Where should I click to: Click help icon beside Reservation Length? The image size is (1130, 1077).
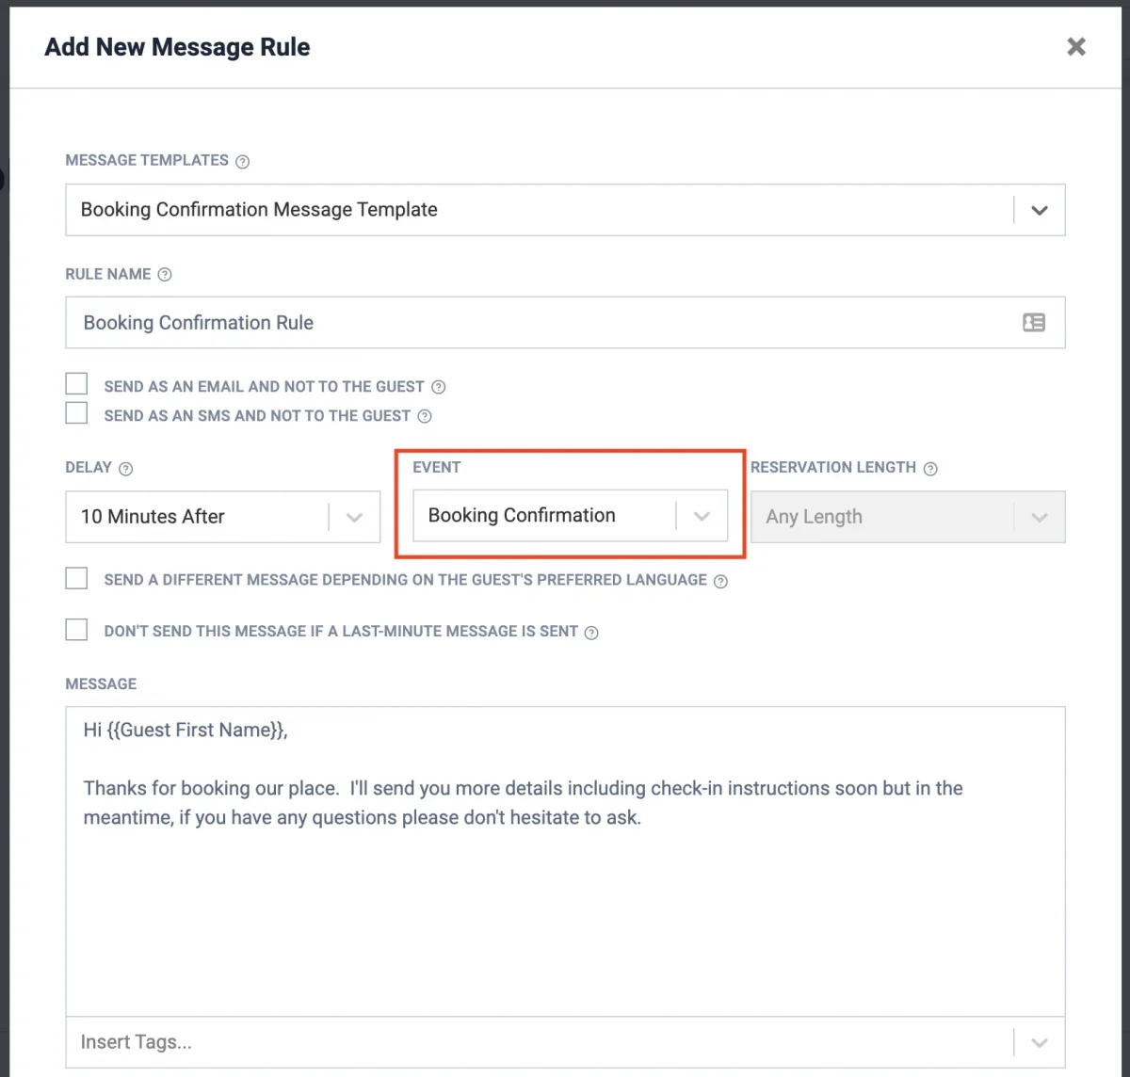tap(930, 468)
